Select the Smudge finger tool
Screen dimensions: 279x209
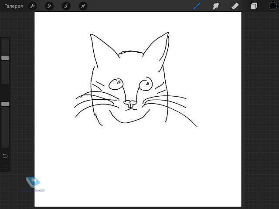(216, 6)
